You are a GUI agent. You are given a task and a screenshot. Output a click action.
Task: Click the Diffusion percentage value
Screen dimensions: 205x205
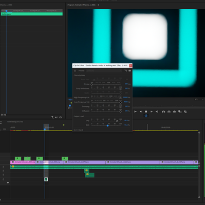coord(126,111)
